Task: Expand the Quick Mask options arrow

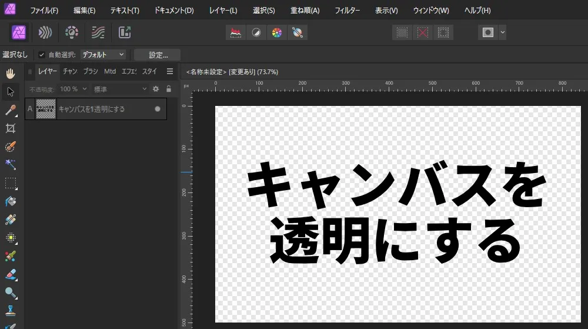Action: click(x=502, y=32)
